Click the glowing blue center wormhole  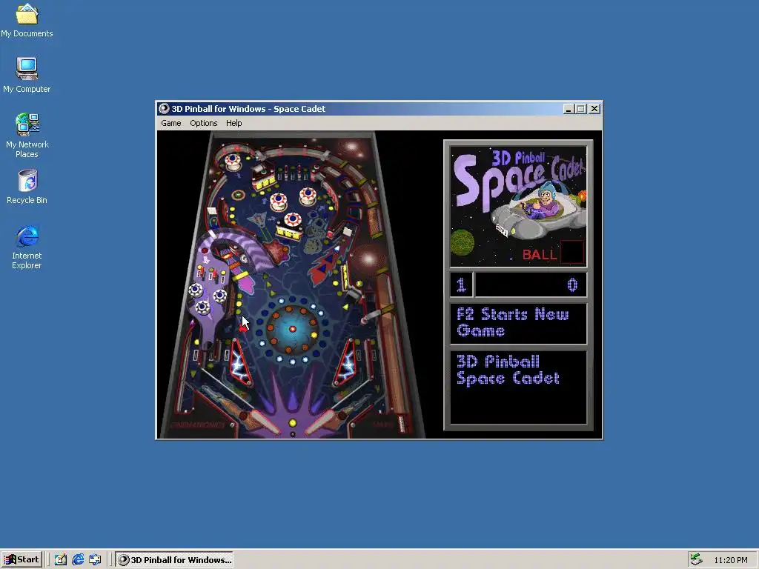coord(292,329)
